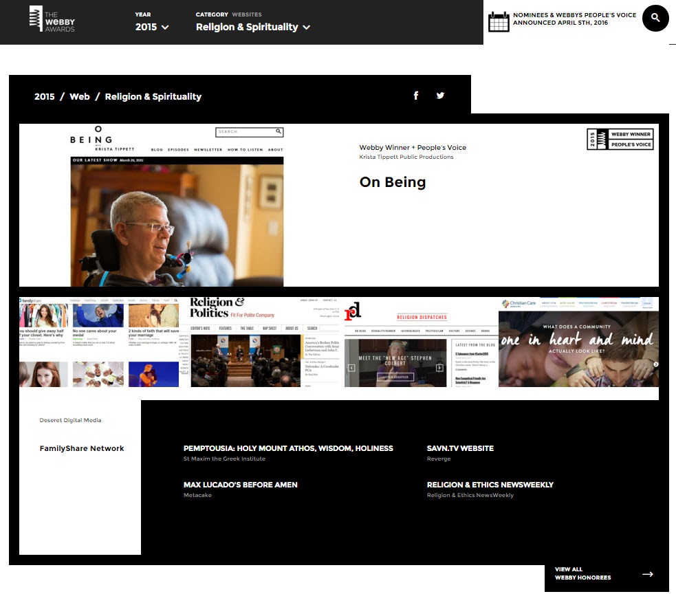
Task: Click the Deseret Digital Media label
Action: pyautogui.click(x=70, y=420)
